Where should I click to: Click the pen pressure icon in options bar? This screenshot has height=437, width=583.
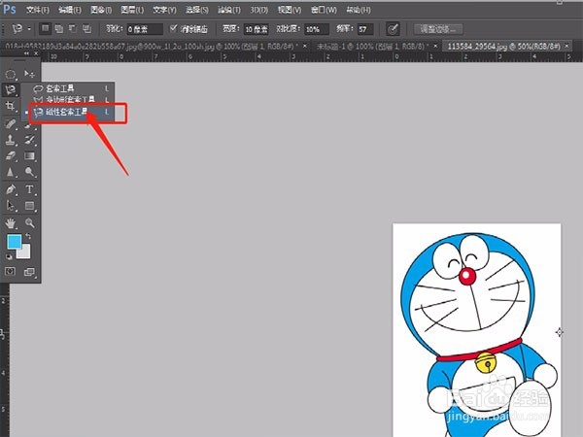[x=393, y=29]
